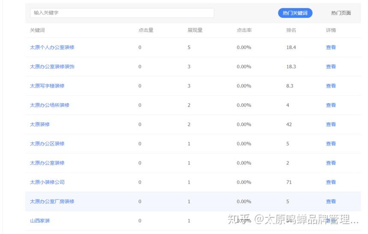Select ranking value 18.4
The image size is (368, 234).
pyautogui.click(x=291, y=47)
